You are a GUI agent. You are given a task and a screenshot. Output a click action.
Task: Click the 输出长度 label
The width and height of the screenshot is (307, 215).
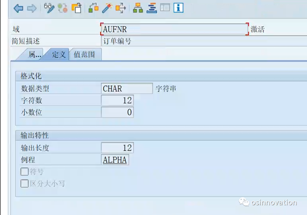[35, 148]
